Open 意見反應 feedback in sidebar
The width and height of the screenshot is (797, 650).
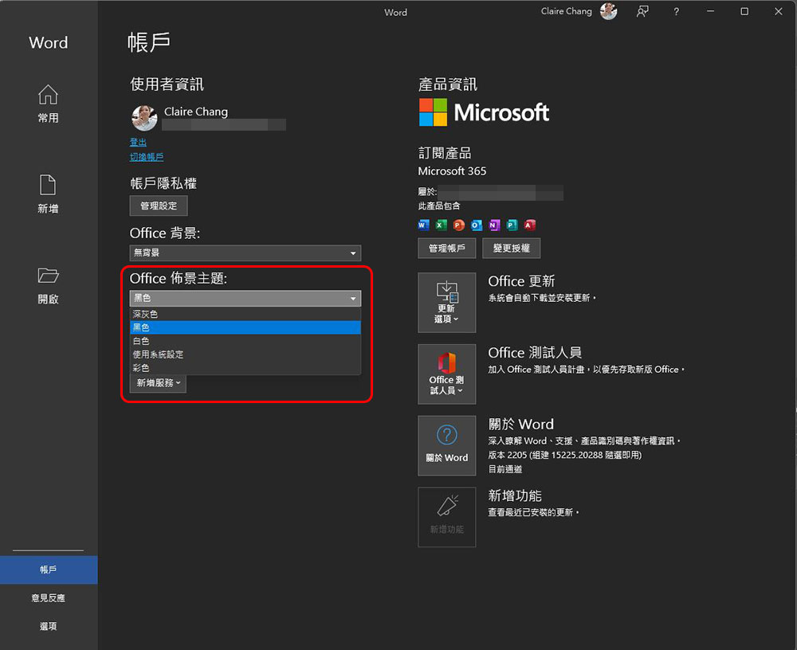[49, 598]
